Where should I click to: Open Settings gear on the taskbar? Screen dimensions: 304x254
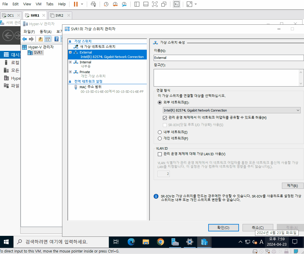tap(189, 242)
